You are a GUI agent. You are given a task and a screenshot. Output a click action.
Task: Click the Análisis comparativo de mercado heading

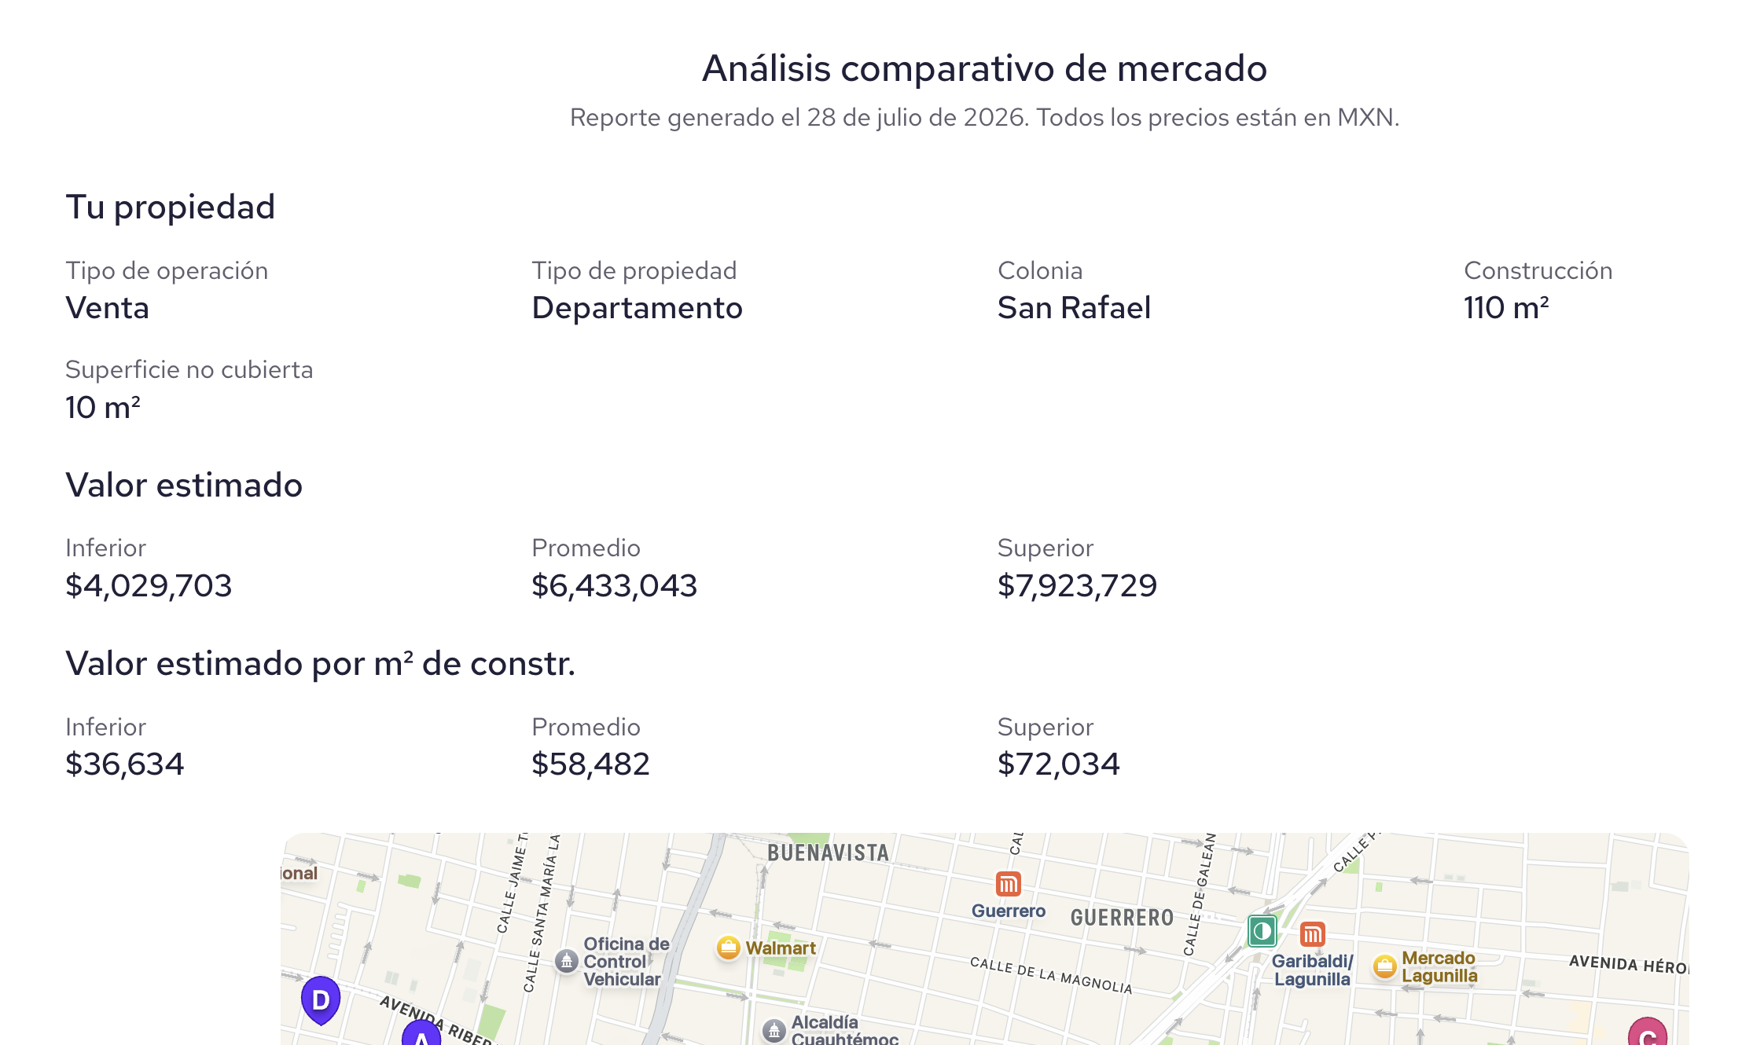(984, 68)
